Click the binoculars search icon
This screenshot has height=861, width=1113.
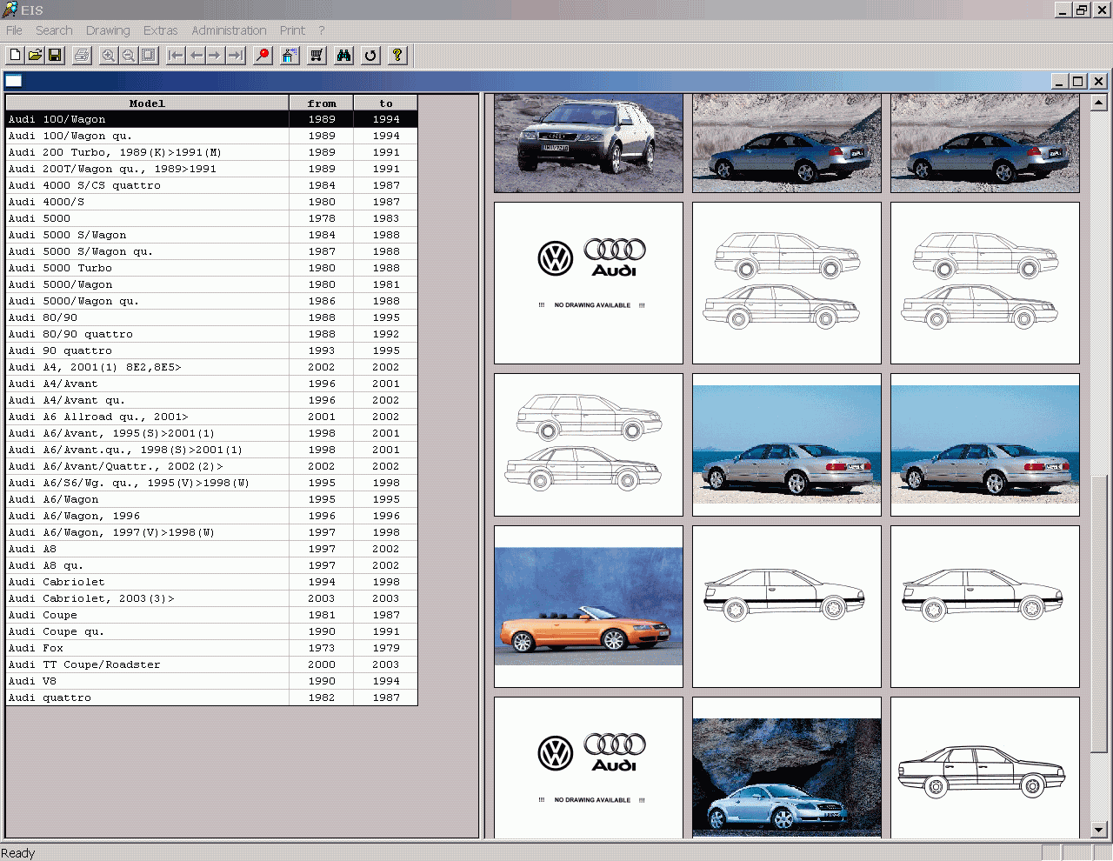[343, 55]
